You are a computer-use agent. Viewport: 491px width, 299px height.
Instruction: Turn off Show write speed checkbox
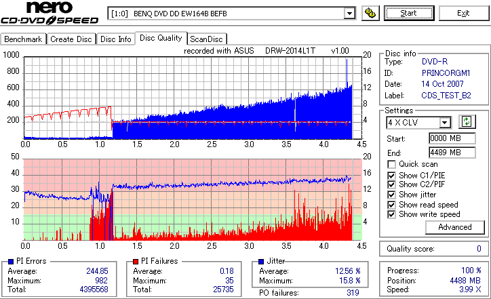[391, 214]
